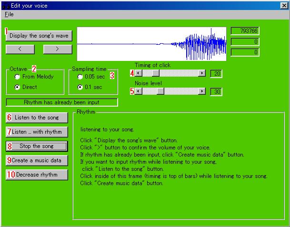Open the File menu

[9, 14]
